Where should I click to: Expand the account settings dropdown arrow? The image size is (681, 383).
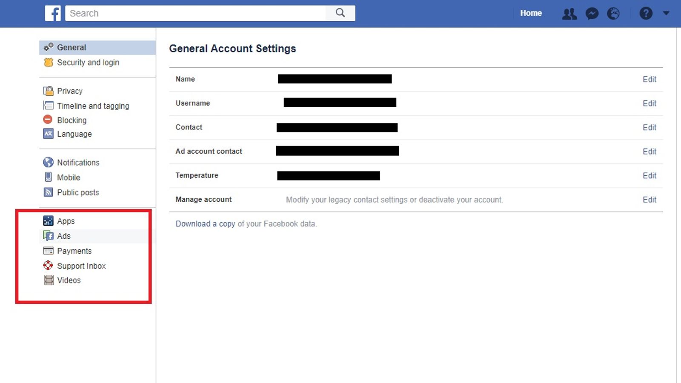[x=666, y=13]
